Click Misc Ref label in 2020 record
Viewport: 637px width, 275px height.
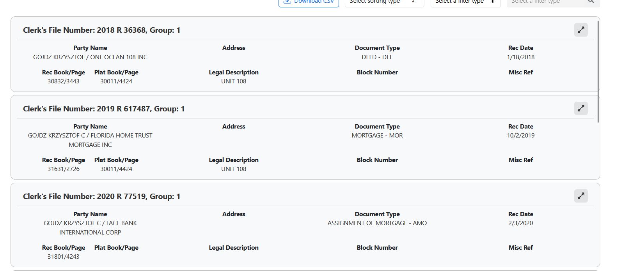coord(521,248)
